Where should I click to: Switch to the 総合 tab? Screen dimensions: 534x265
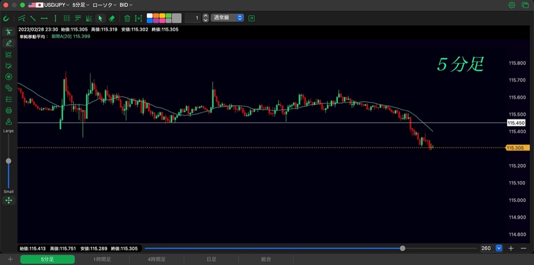point(266,259)
